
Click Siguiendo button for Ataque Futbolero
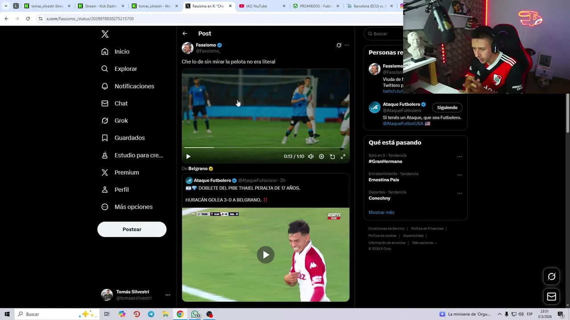(447, 108)
